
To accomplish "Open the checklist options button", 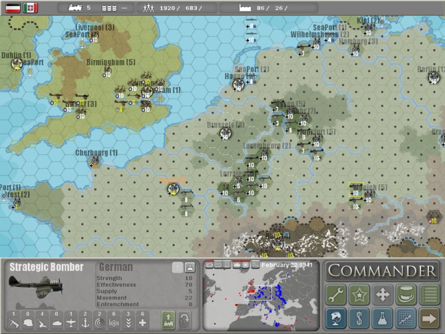I will point(429,294).
